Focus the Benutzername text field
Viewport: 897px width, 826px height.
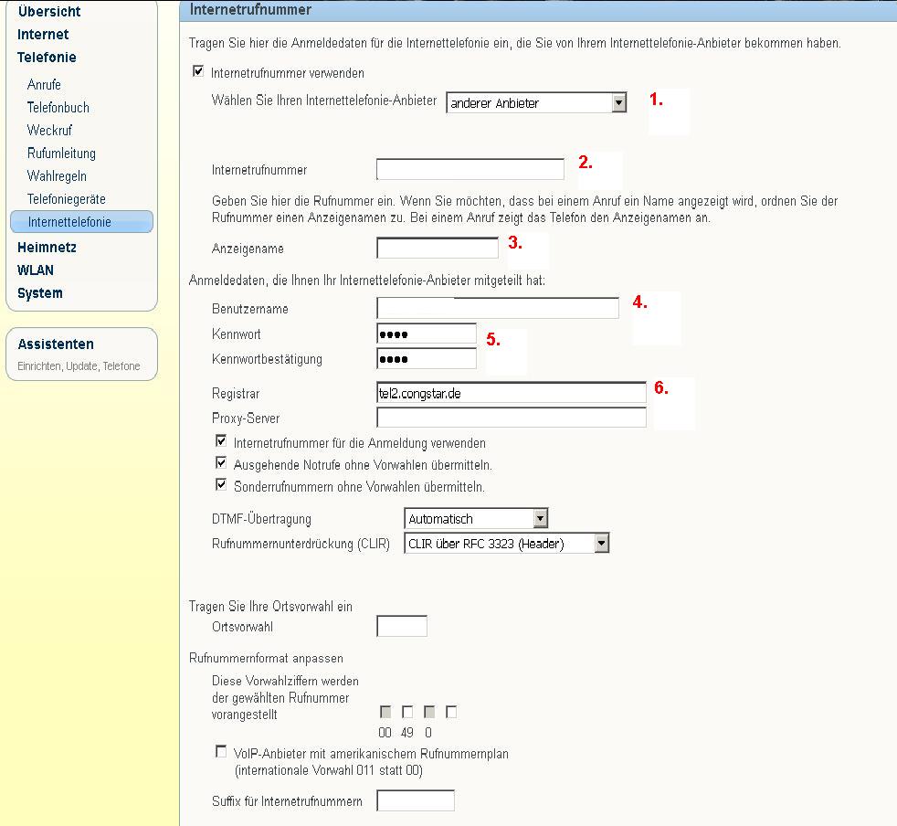497,309
